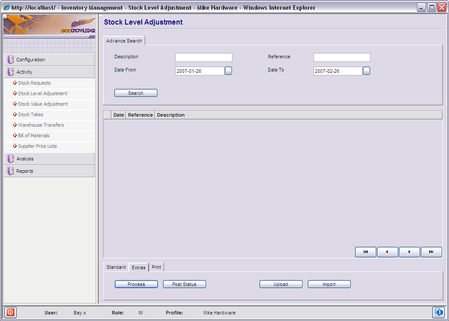Open Stock Takes from the sidebar

click(31, 114)
